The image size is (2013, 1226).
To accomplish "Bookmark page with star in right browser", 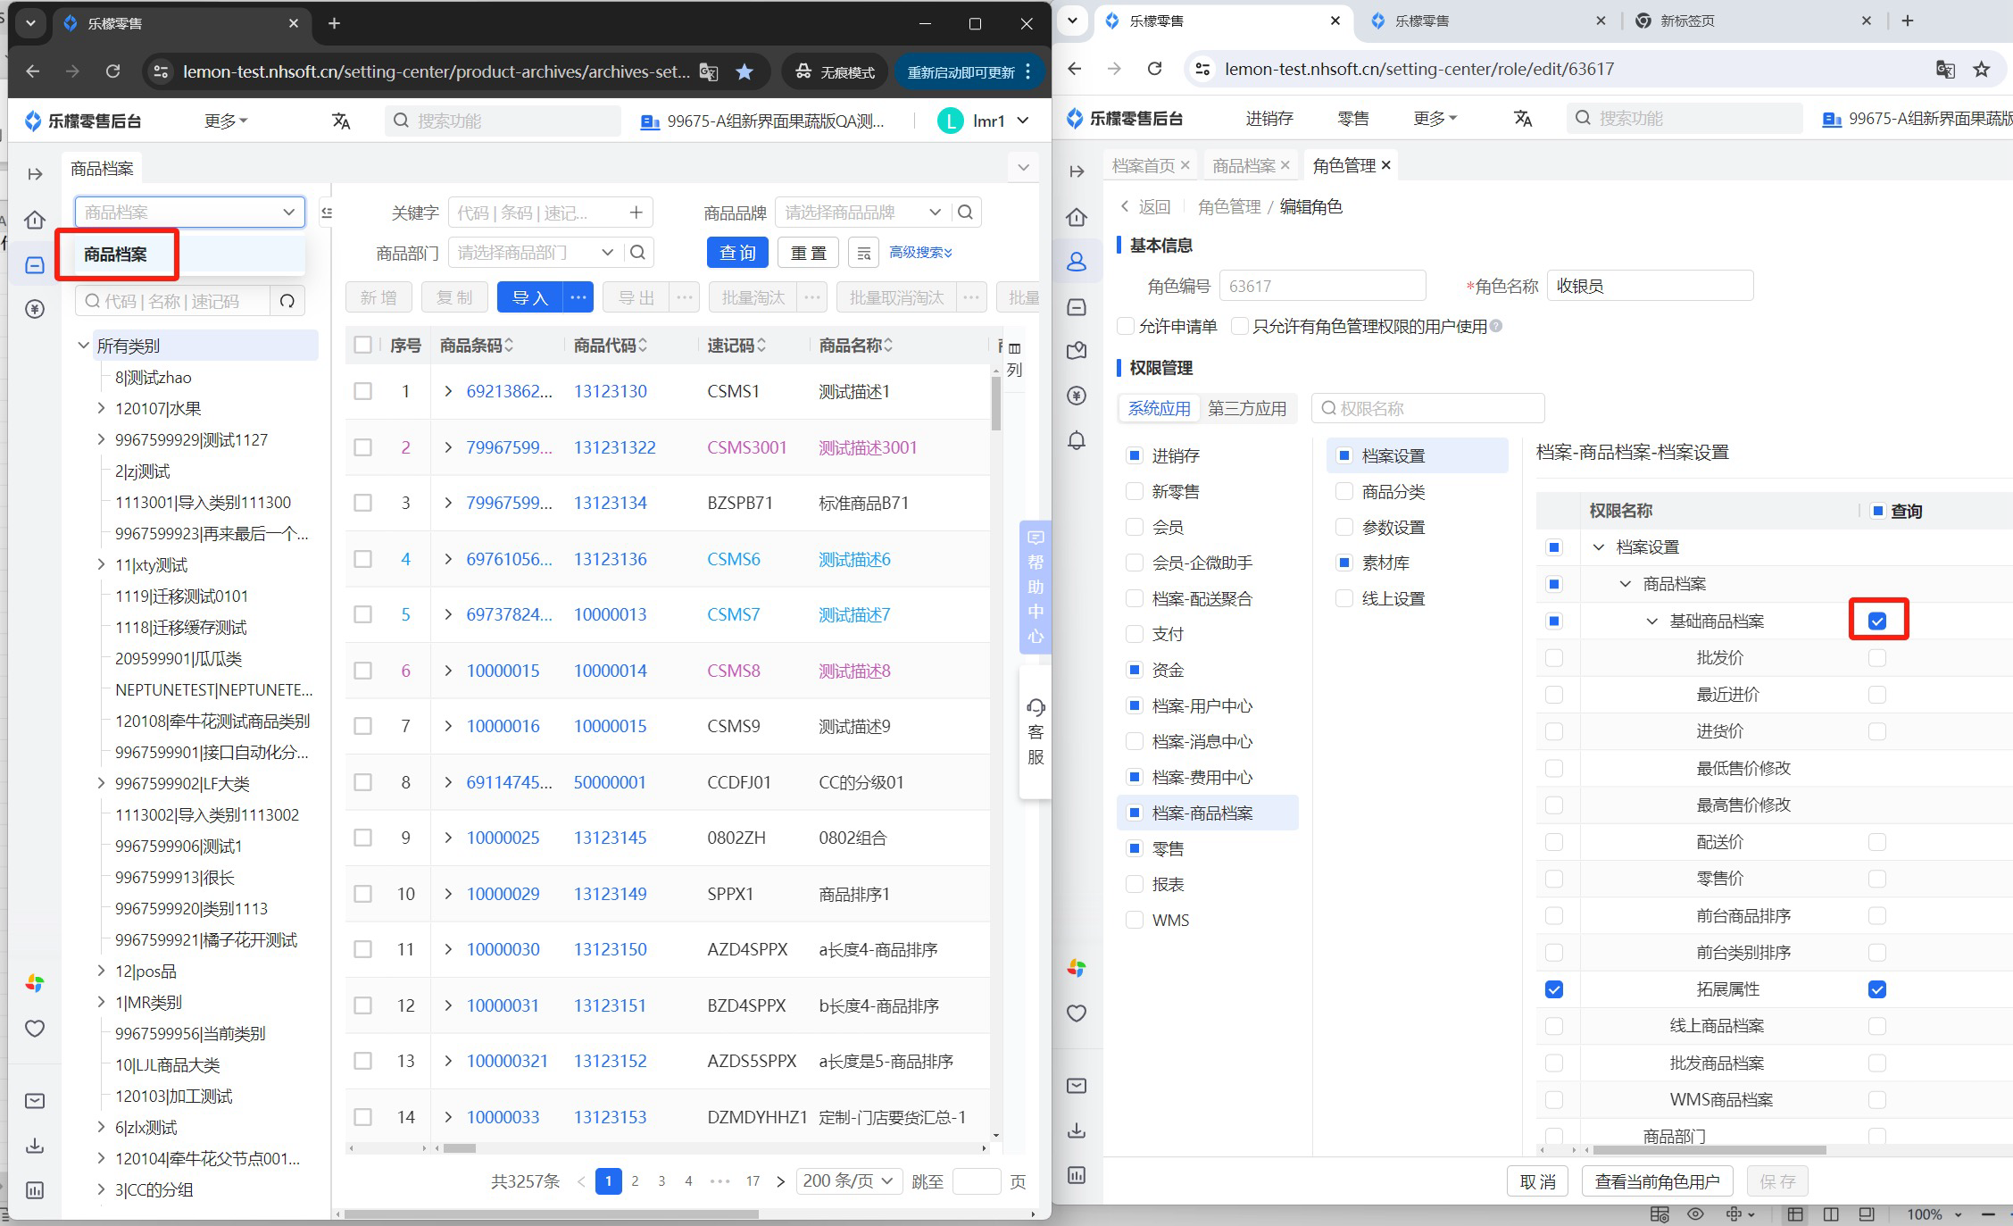I will [1982, 69].
